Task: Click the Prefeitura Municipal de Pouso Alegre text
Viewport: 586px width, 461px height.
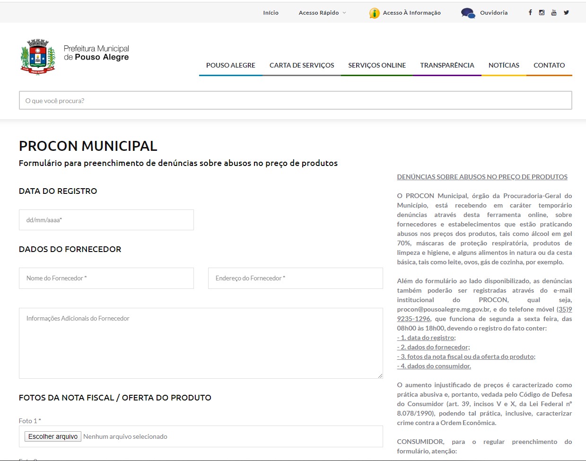Action: [x=96, y=53]
